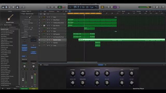This screenshot has width=166, height=93.
Task: Collapse the flute track stack triangle
Action: tap(42, 31)
